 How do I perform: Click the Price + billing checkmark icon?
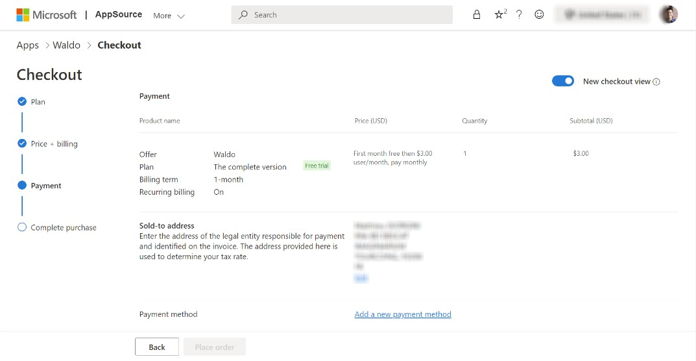click(x=22, y=143)
